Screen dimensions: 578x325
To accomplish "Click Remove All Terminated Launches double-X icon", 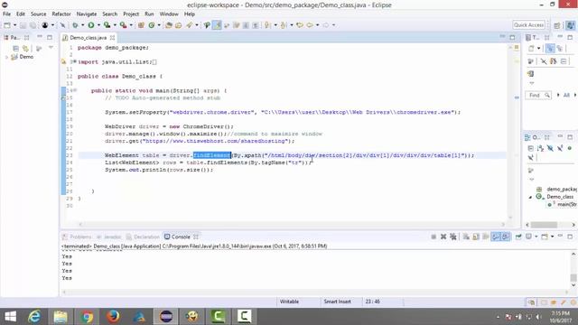I will point(453,237).
